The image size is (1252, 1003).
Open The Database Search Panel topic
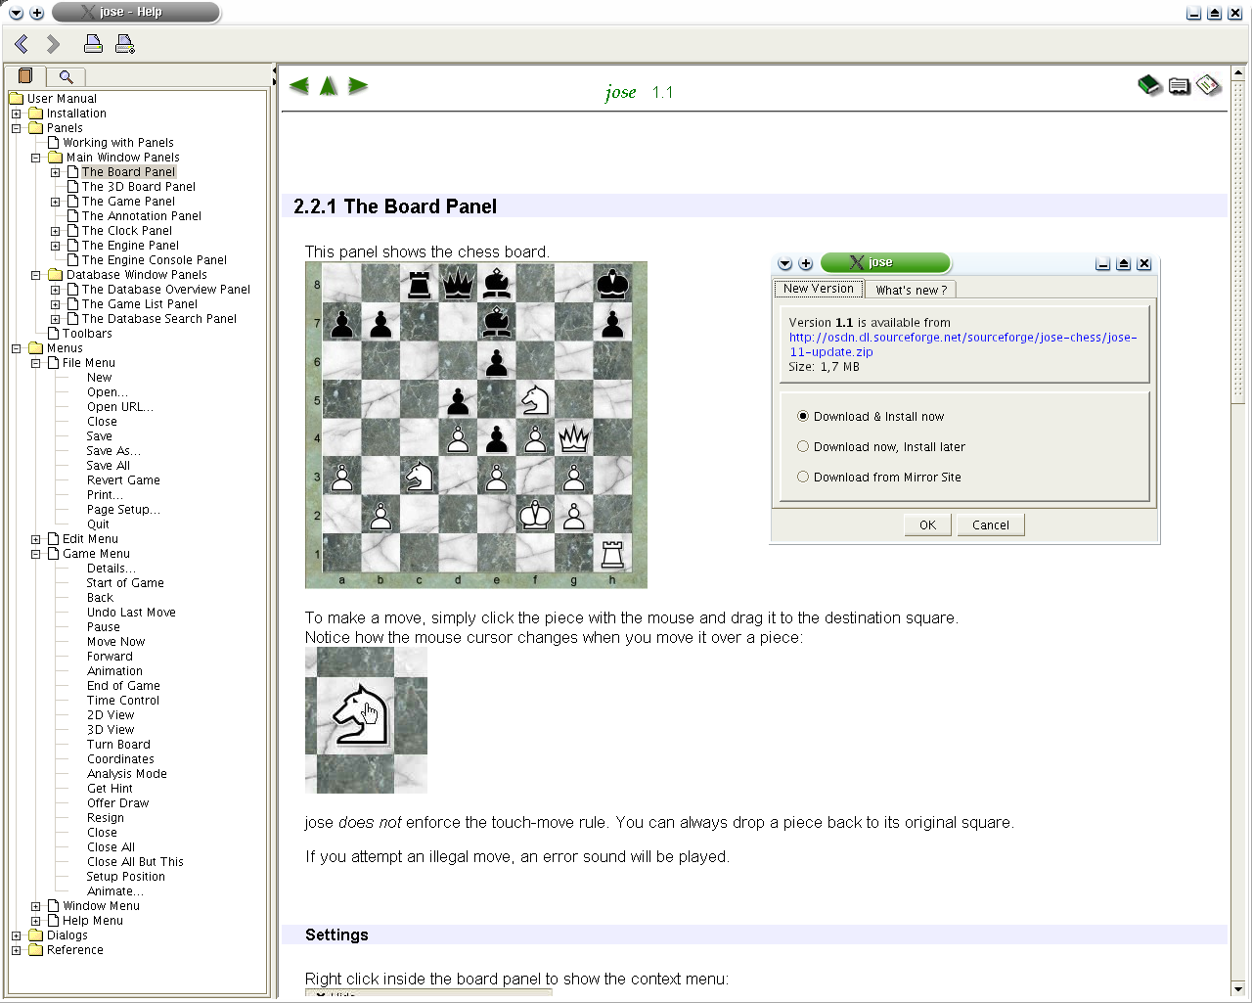(159, 319)
